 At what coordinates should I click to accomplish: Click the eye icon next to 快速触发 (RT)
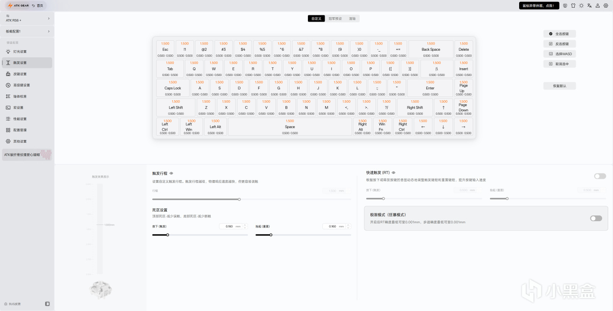[394, 172]
